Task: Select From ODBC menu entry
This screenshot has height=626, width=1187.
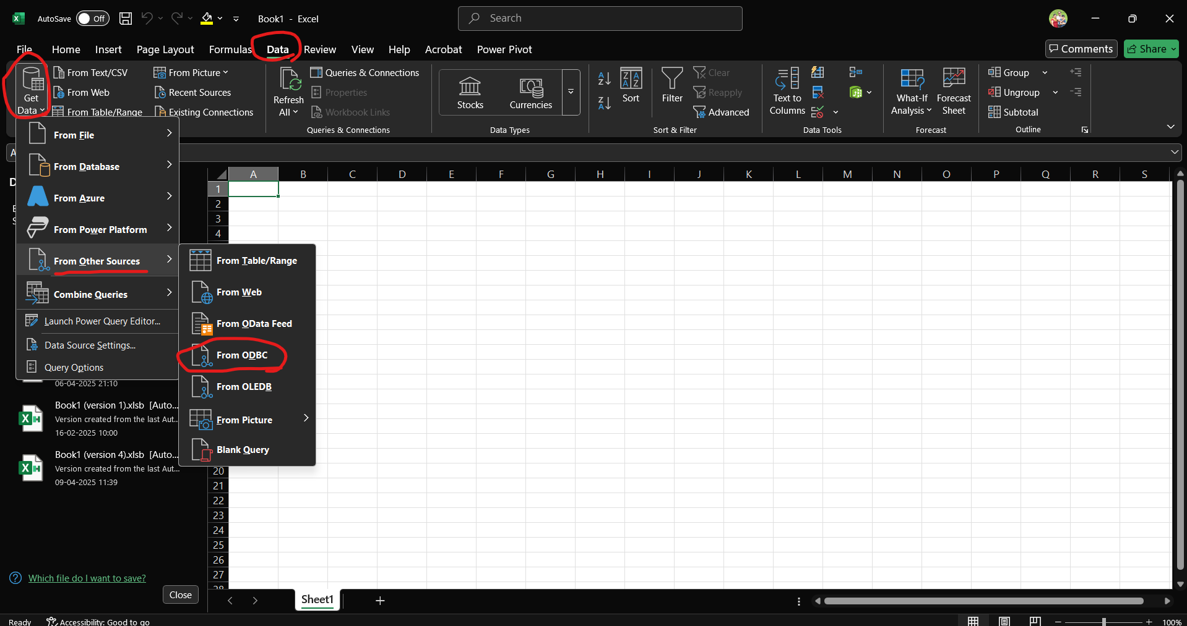Action: [x=241, y=355]
